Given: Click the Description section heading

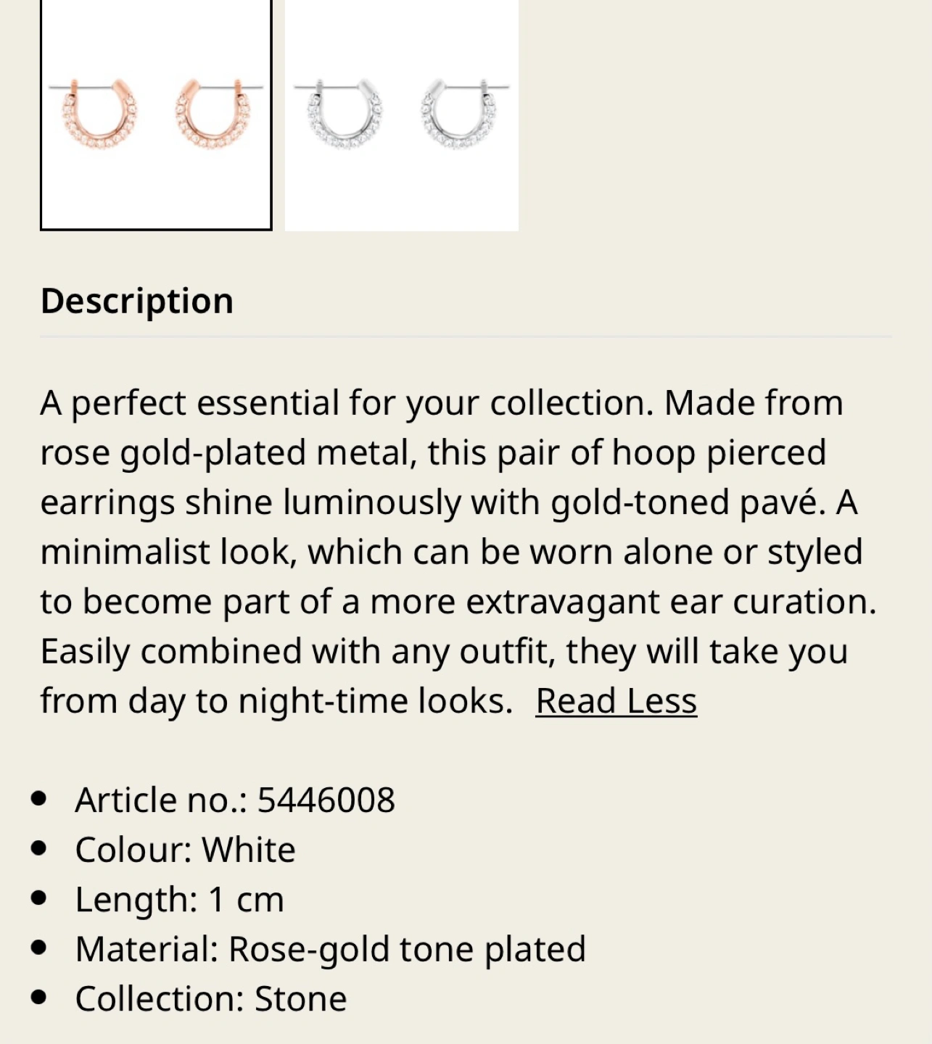Looking at the screenshot, I should [x=137, y=301].
